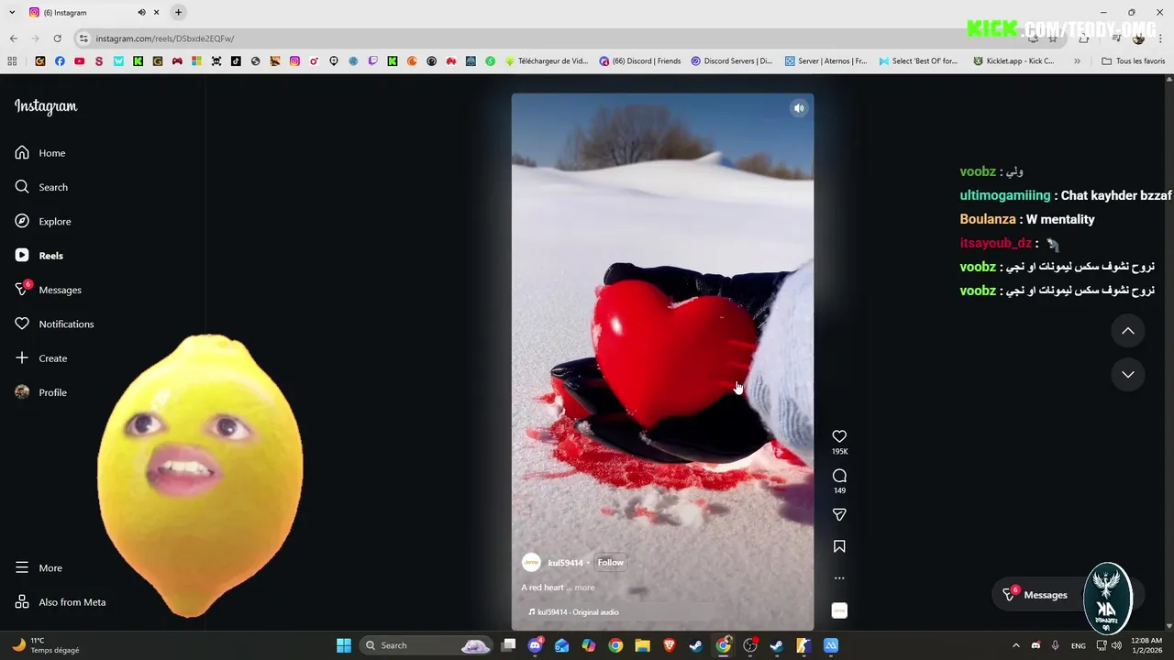Show hidden system tray icons
The width and height of the screenshot is (1174, 660).
pos(1015,645)
